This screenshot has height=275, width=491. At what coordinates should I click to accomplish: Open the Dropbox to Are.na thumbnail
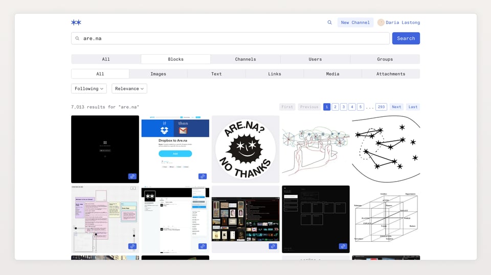(175, 149)
